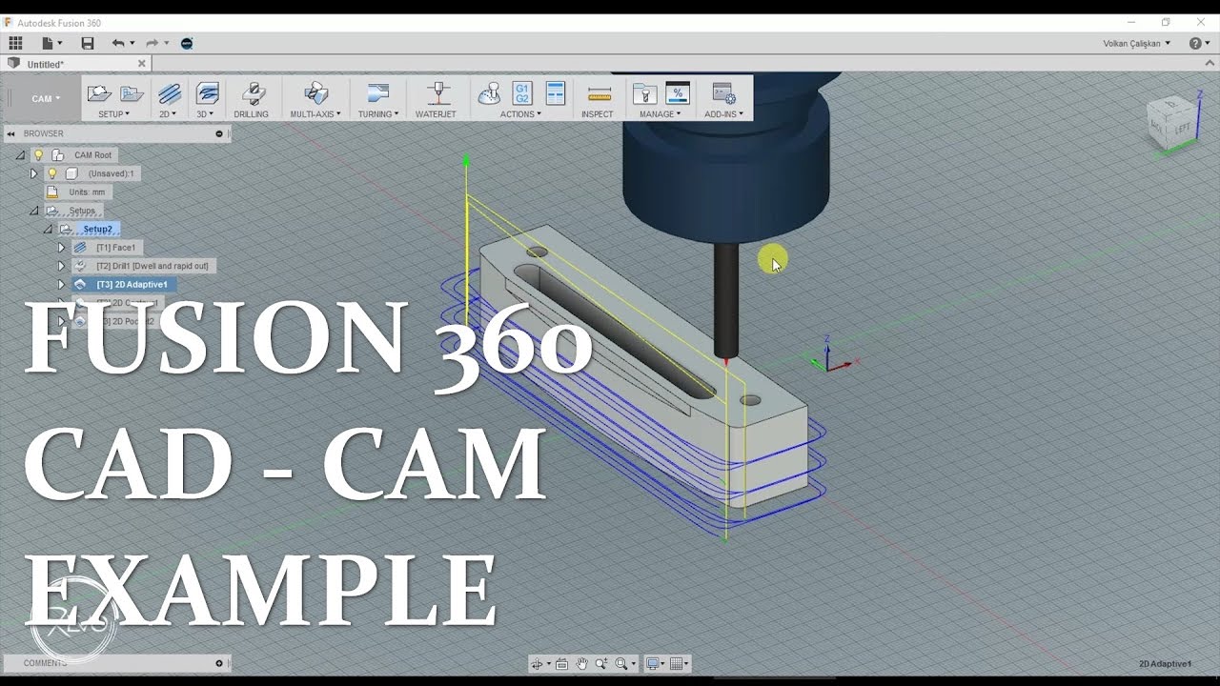This screenshot has height=686, width=1220.
Task: Open the SETUP menu dropdown
Action: coord(113,114)
